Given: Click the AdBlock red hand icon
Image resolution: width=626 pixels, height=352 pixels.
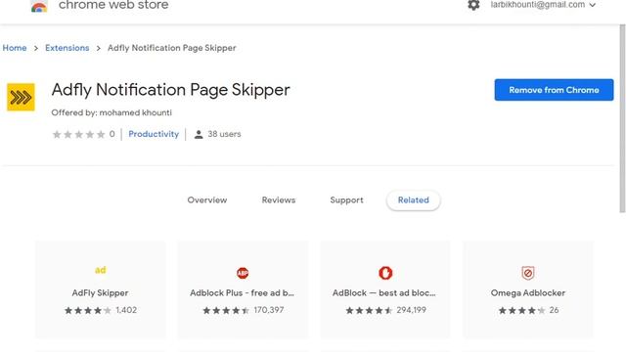Looking at the screenshot, I should click(385, 273).
